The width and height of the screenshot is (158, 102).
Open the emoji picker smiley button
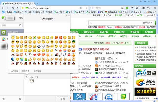(27, 77)
